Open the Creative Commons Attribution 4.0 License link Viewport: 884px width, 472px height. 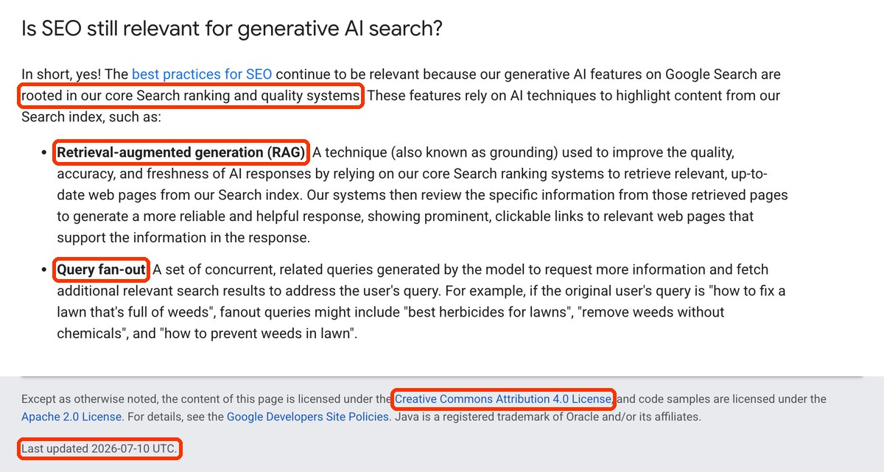click(x=503, y=399)
